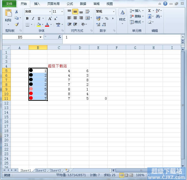Switch to 数据 Data tab
Viewport: 187px width, 180px height.
83,4
